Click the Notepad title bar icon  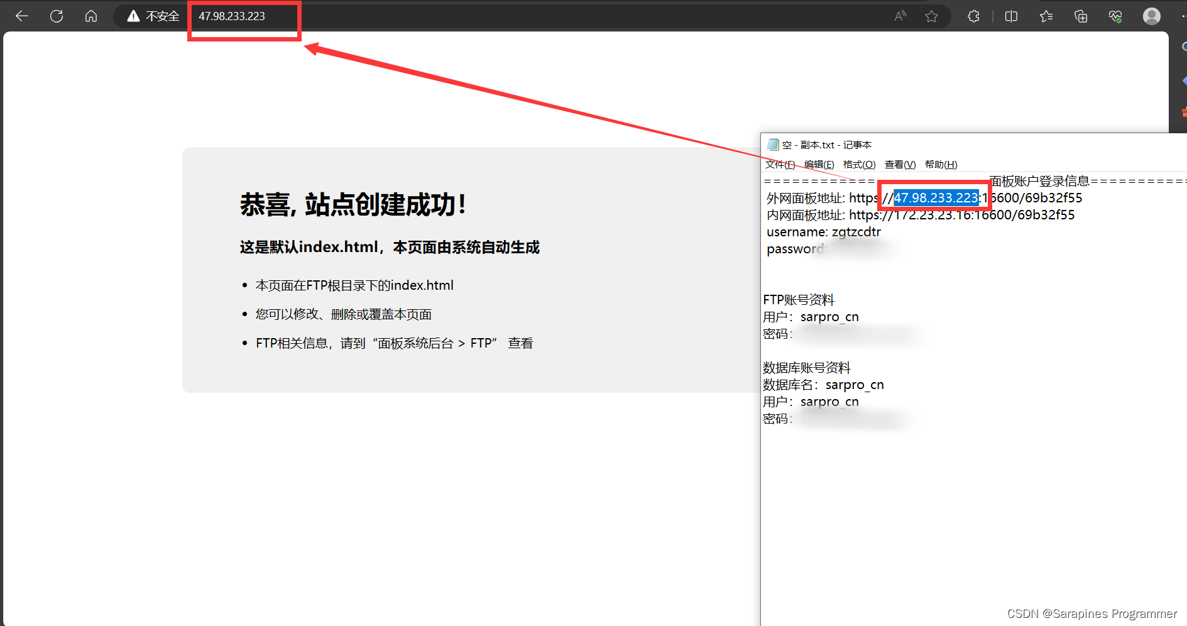click(x=773, y=145)
